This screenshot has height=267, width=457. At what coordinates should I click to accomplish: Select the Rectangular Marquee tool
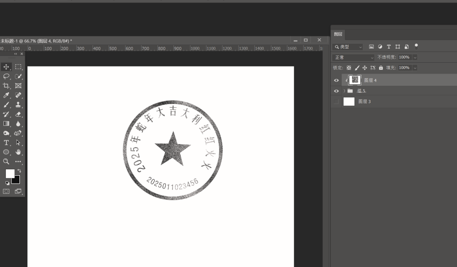[x=18, y=67]
